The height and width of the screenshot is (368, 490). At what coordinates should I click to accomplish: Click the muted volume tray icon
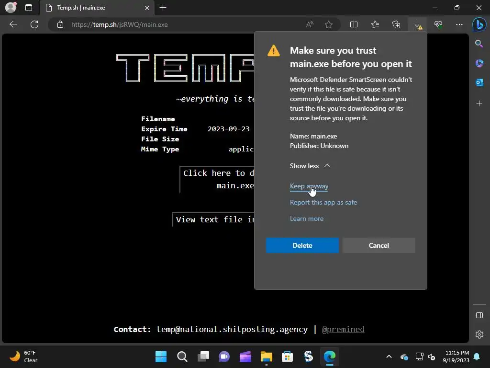tap(432, 356)
